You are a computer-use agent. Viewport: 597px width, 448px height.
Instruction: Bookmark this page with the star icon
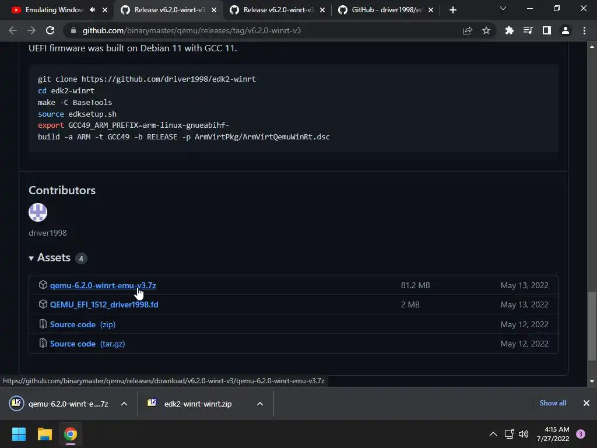pos(486,30)
